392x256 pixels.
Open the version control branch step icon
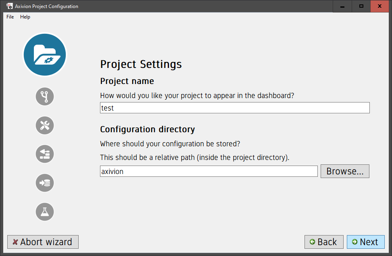(45, 96)
